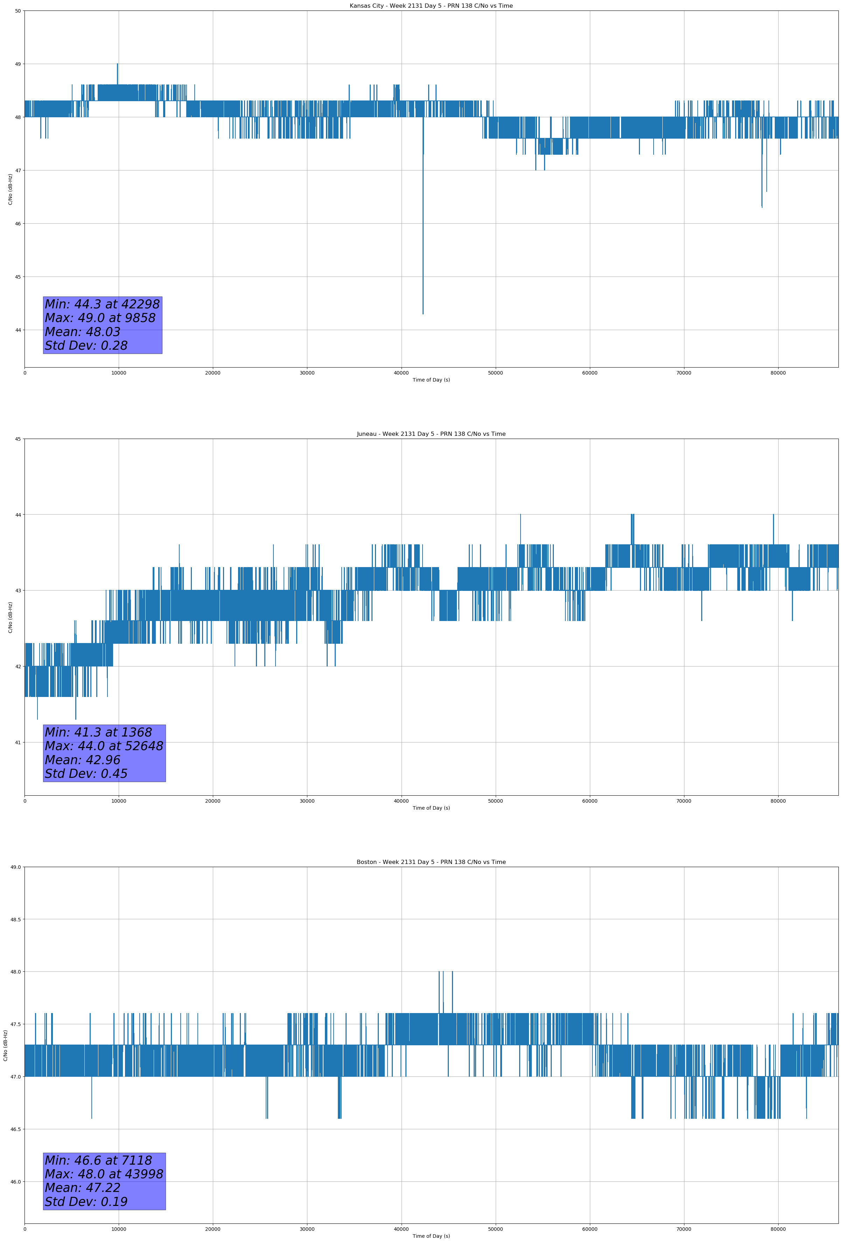Click Kansas City's statistics box showing Min 44.3
This screenshot has height=1242, width=843.
click(103, 325)
